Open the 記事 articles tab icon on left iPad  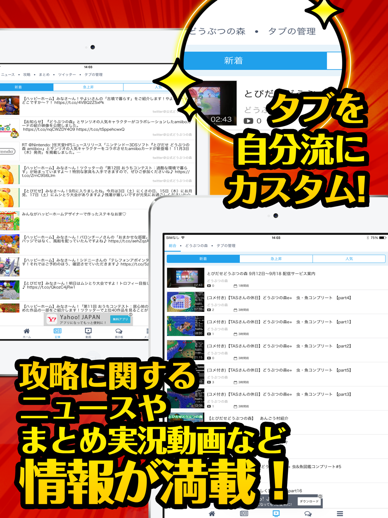[x=57, y=331]
